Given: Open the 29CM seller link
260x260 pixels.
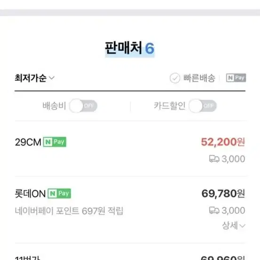Looking at the screenshot, I should (28, 142).
